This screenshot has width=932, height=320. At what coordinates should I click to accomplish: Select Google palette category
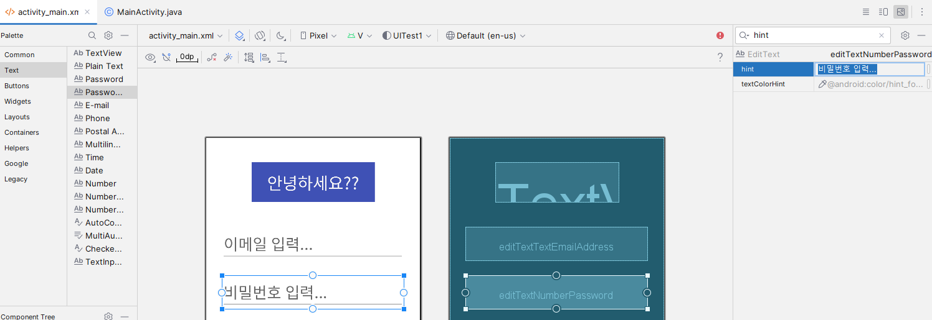click(x=34, y=163)
